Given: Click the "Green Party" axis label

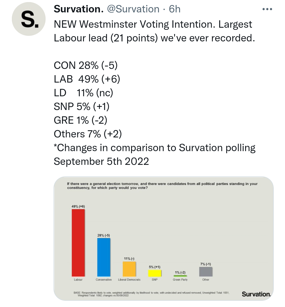Looking at the screenshot, I should pos(180,280).
